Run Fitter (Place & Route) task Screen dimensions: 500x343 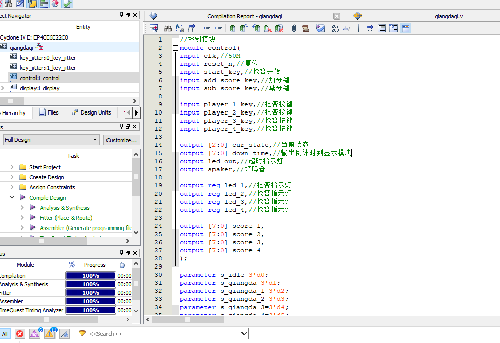tap(66, 218)
